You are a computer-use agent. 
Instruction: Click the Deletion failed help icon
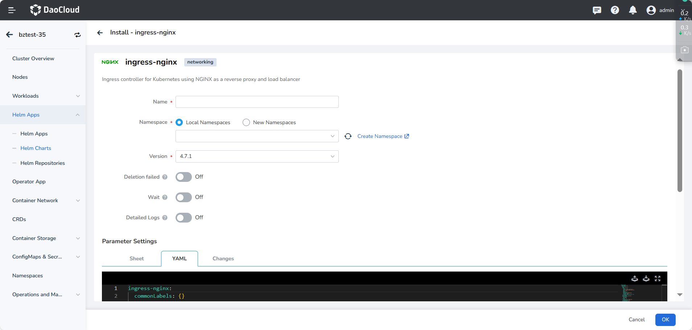point(165,177)
